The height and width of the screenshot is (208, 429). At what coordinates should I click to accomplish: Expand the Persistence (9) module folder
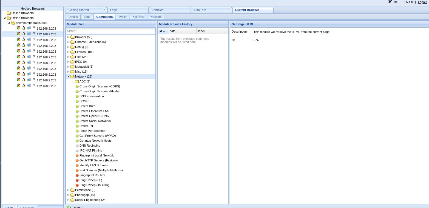coord(68,190)
